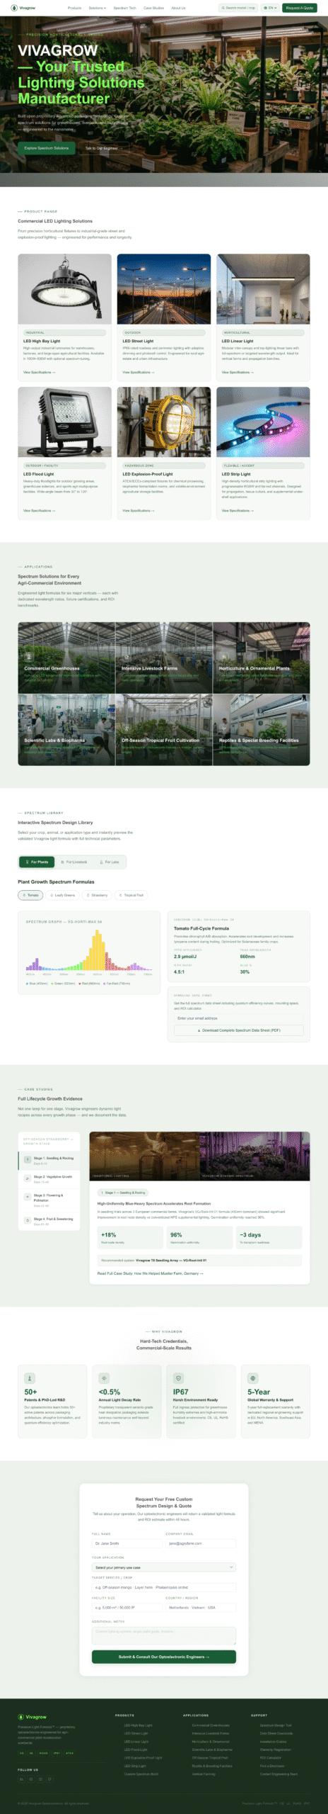Click the IP67 shield icon
The image size is (328, 1814).
[178, 1378]
